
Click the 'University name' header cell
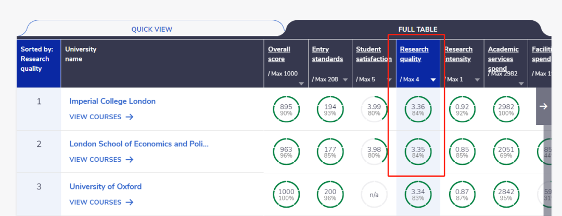tap(162, 63)
